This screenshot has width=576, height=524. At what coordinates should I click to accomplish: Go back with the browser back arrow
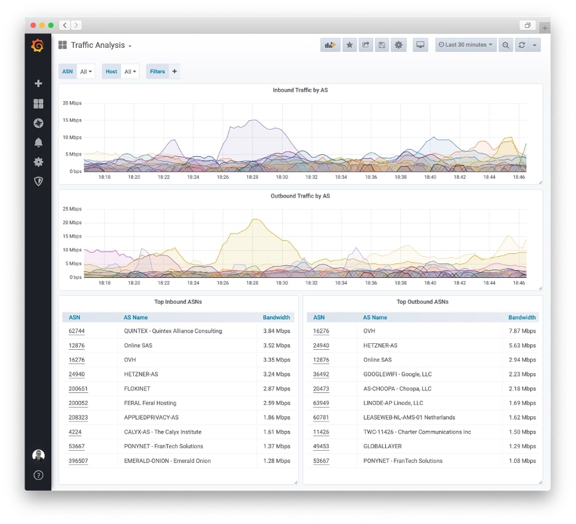pyautogui.click(x=65, y=25)
